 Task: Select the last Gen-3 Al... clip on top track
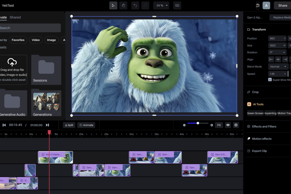coord(223,157)
